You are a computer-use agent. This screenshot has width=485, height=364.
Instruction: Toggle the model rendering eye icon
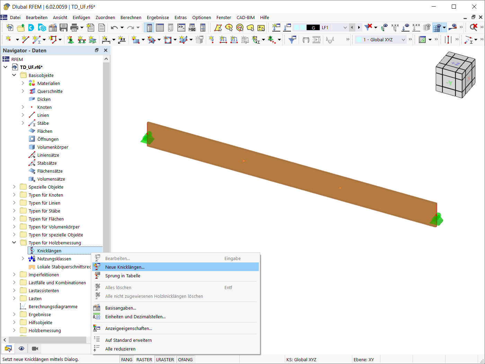(427, 27)
